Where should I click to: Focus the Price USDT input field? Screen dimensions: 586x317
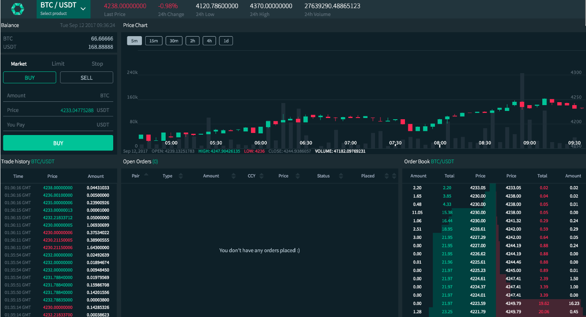(x=58, y=110)
